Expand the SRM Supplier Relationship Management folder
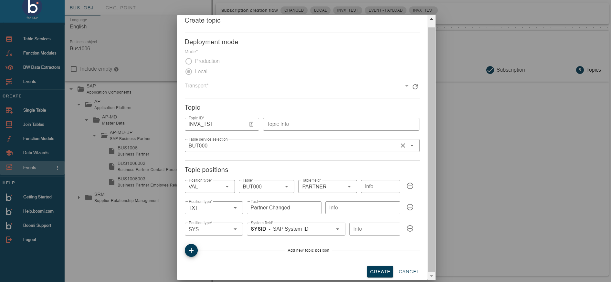This screenshot has width=611, height=282. 79,197
